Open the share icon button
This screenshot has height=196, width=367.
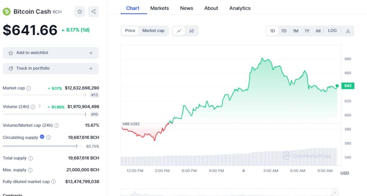click(94, 12)
